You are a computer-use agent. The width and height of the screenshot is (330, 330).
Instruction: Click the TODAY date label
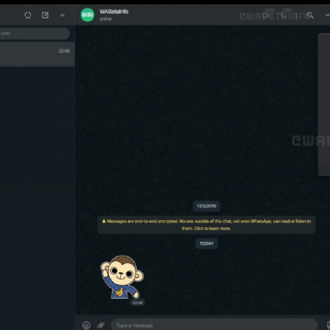click(206, 244)
